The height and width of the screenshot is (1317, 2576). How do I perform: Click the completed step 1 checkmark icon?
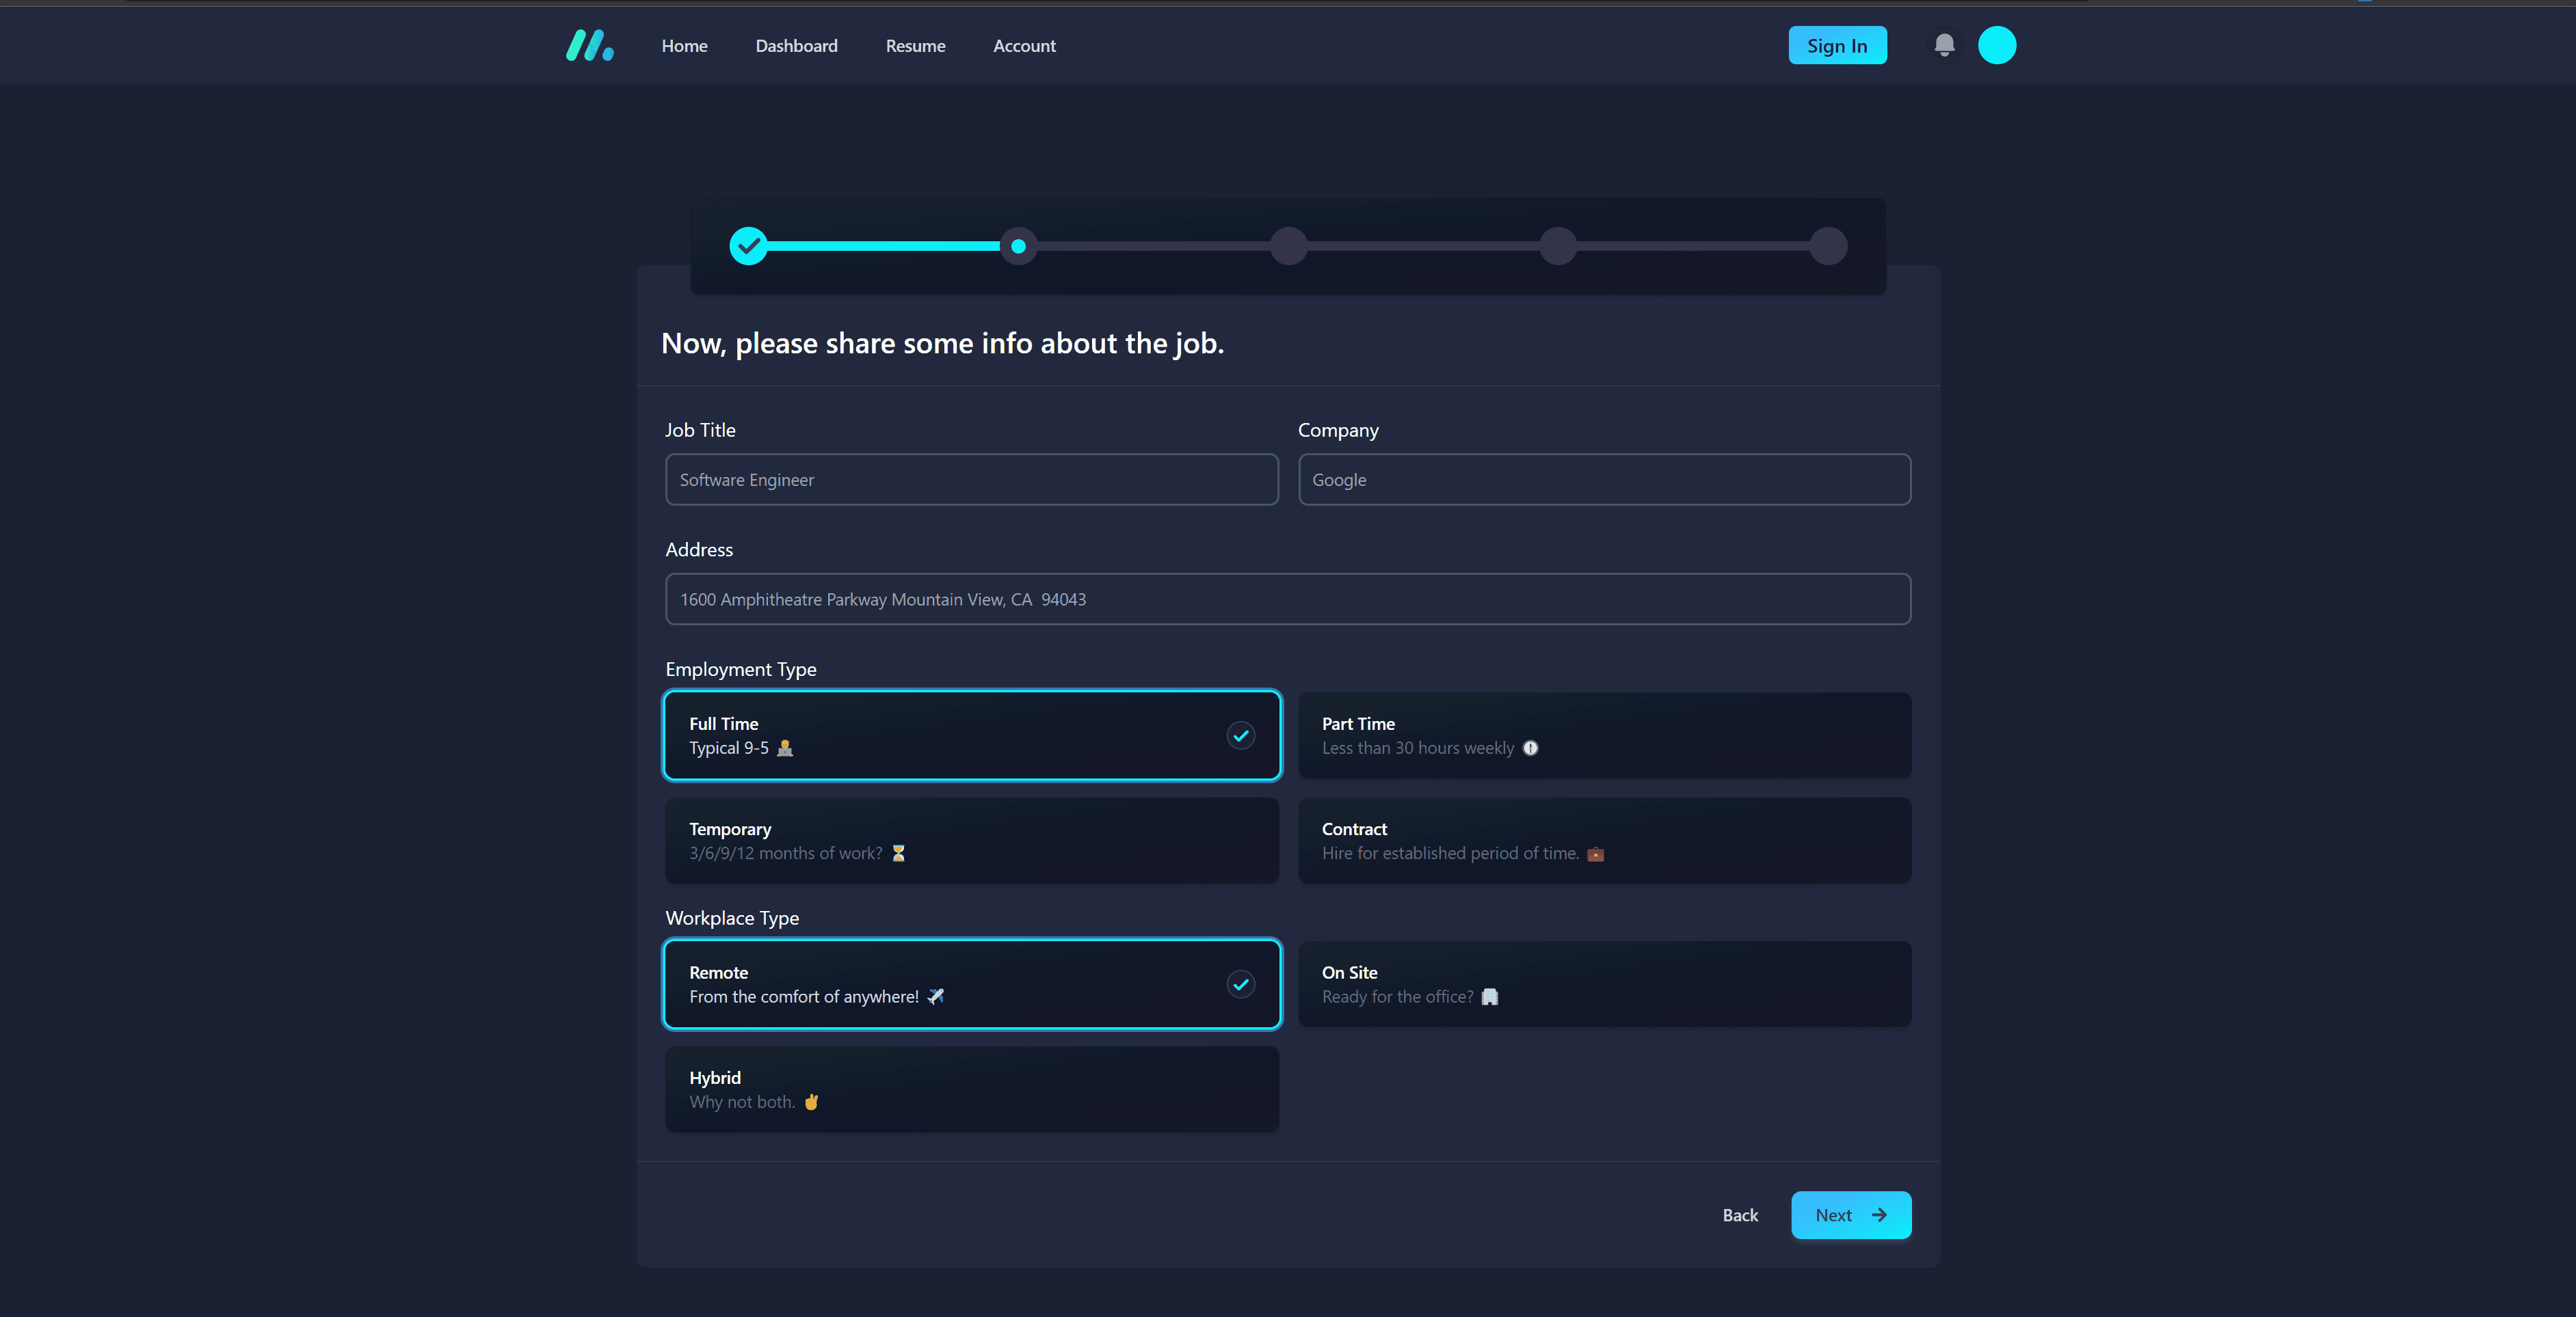(x=749, y=245)
